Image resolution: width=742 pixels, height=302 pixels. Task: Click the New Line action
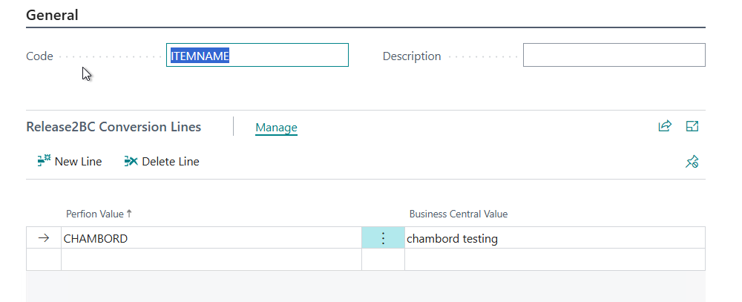70,162
